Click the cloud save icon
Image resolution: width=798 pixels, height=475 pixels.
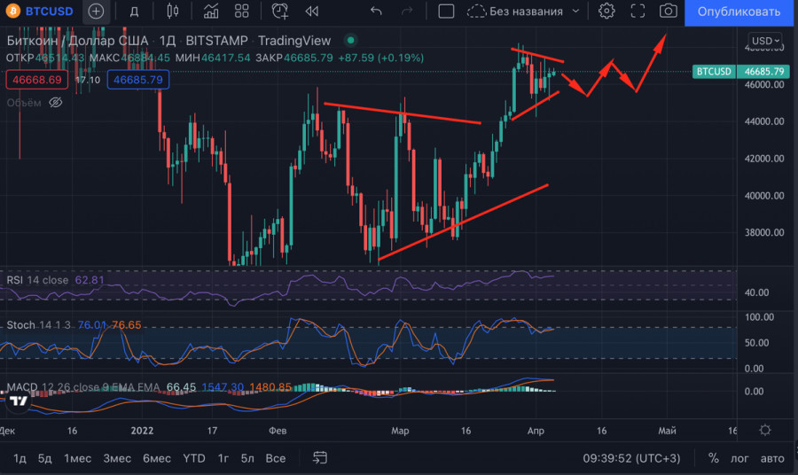coord(476,12)
